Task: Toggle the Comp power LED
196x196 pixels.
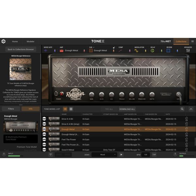Action: (130, 51)
